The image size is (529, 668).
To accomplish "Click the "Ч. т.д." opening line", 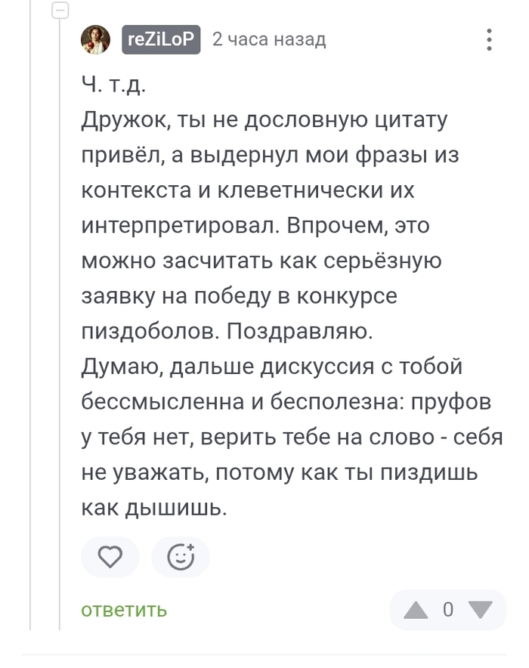I will (113, 84).
